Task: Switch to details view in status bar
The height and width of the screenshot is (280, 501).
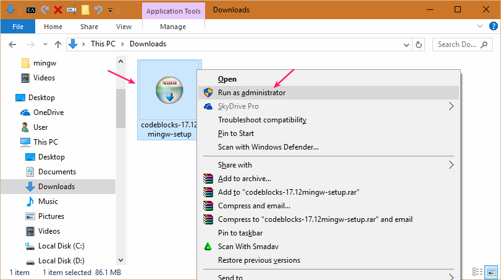Action: point(478,272)
